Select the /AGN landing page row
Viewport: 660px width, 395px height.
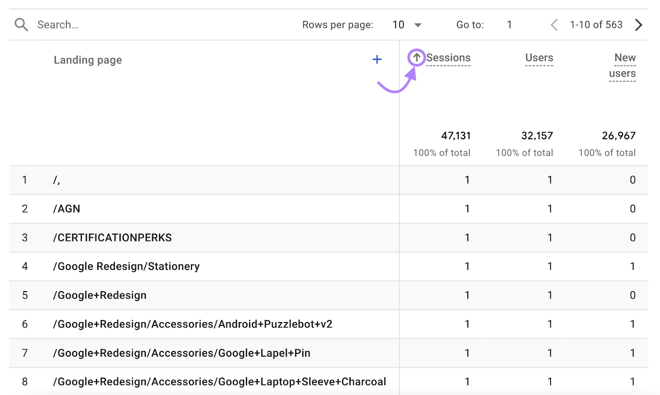point(67,209)
